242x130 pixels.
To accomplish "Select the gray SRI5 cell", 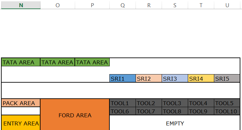I will [227, 78].
